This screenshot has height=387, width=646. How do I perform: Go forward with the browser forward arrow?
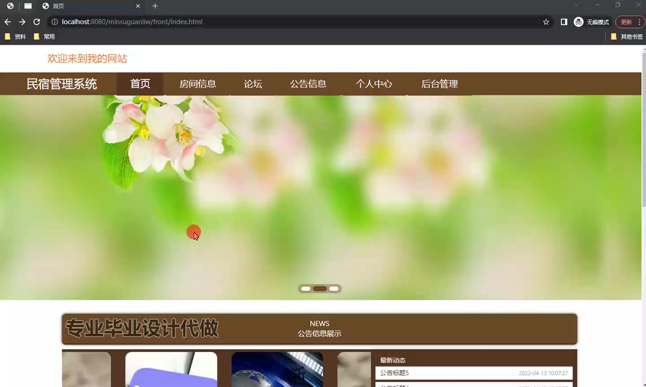tap(22, 22)
